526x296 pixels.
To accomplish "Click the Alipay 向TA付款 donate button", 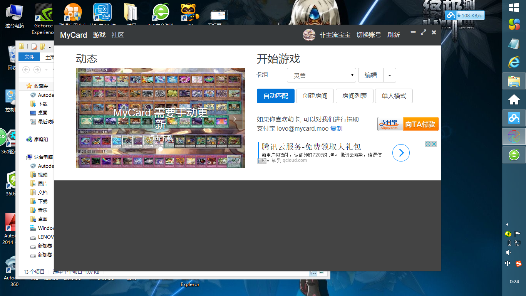I will pyautogui.click(x=408, y=124).
